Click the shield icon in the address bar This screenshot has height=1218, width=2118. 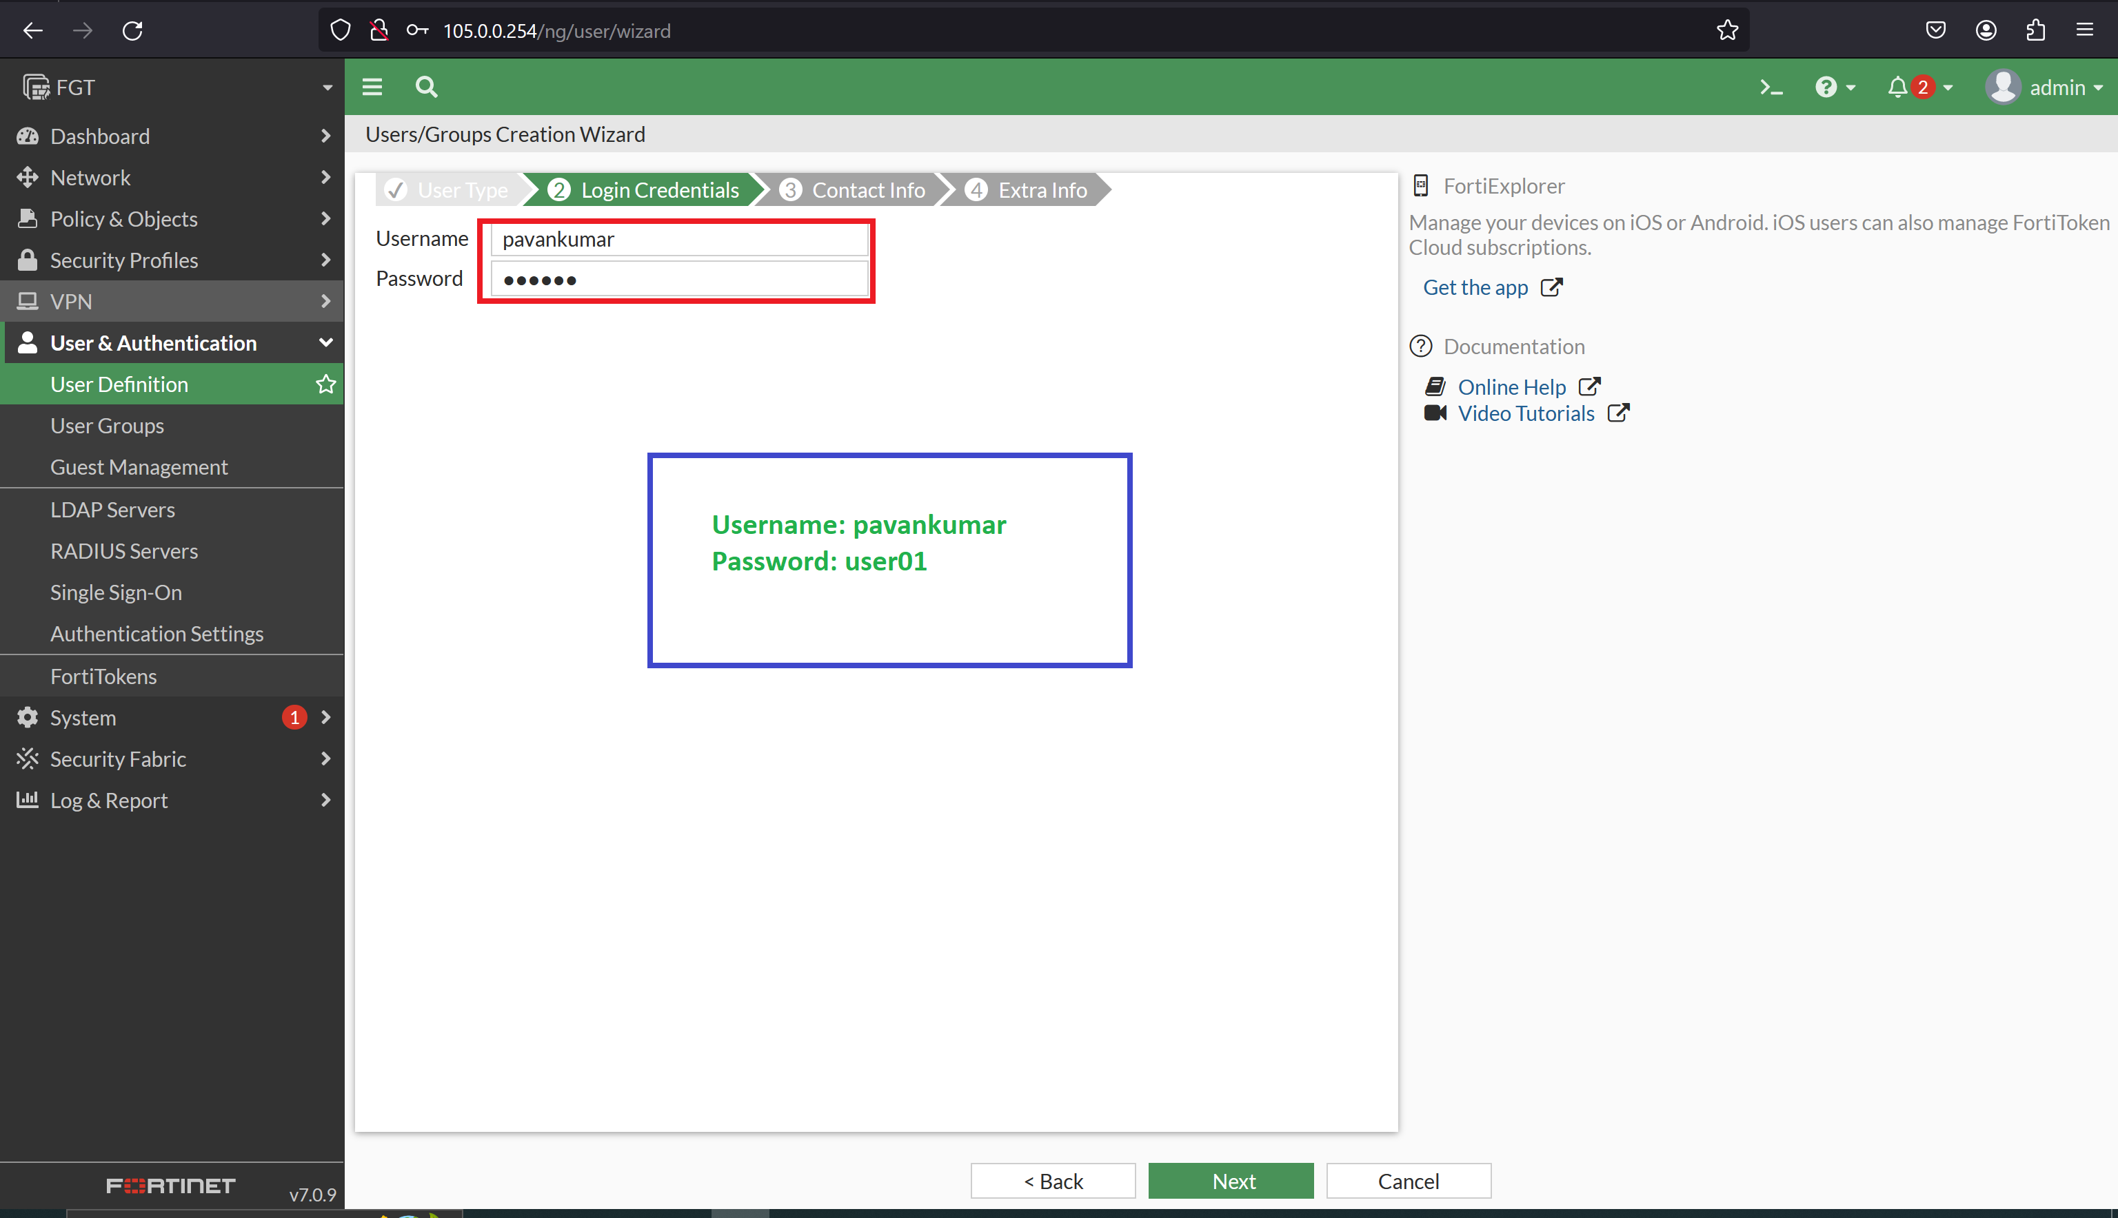click(340, 29)
